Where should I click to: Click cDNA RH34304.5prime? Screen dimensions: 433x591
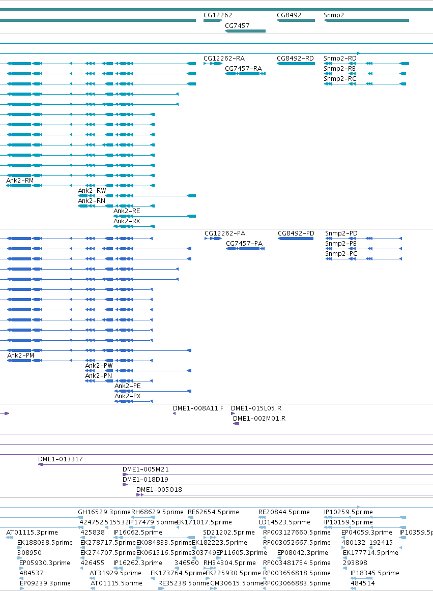tap(229, 563)
